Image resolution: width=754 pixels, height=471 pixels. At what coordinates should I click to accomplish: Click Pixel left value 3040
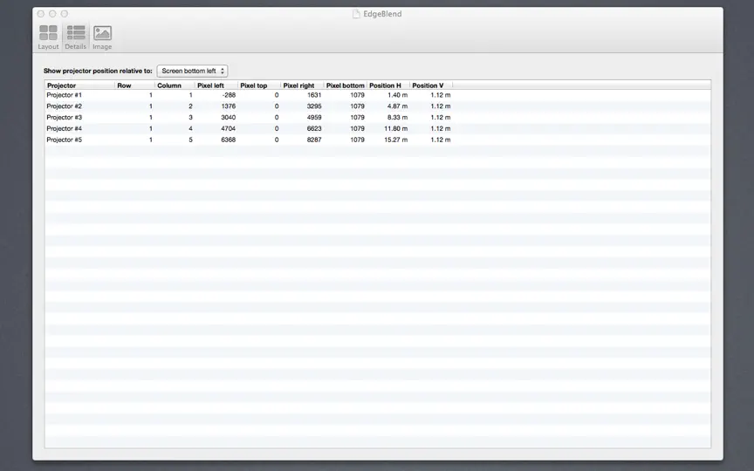pos(229,117)
